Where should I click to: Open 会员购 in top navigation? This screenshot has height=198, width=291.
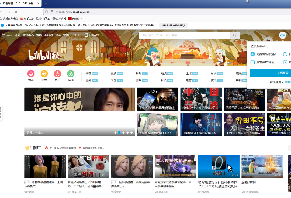pos(48,35)
